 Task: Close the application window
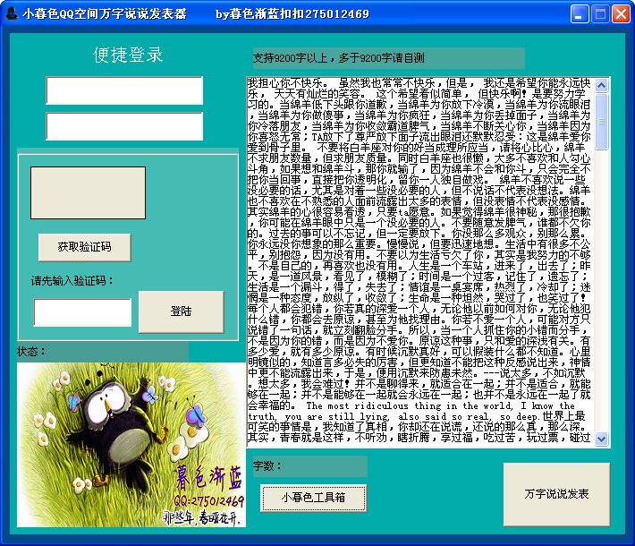(621, 14)
